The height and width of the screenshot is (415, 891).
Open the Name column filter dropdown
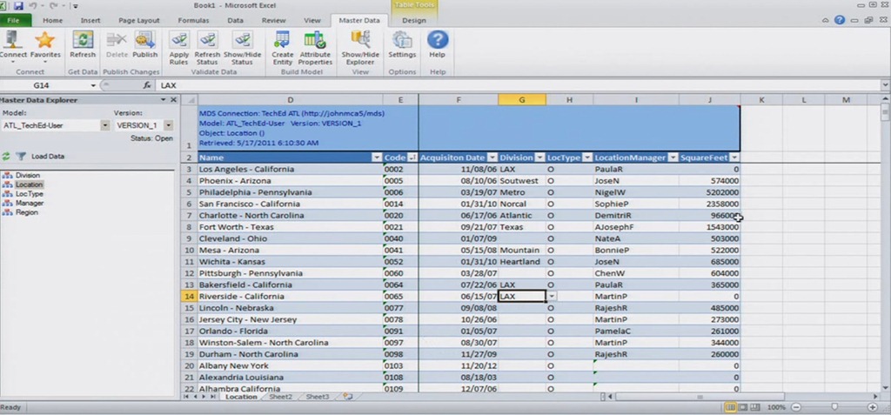pyautogui.click(x=376, y=157)
